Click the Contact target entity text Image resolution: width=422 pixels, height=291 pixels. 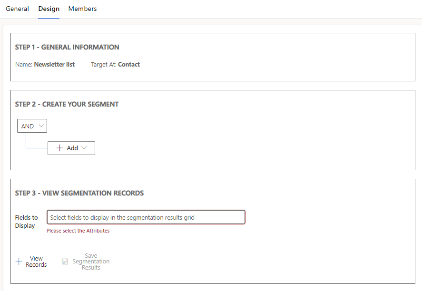click(129, 64)
